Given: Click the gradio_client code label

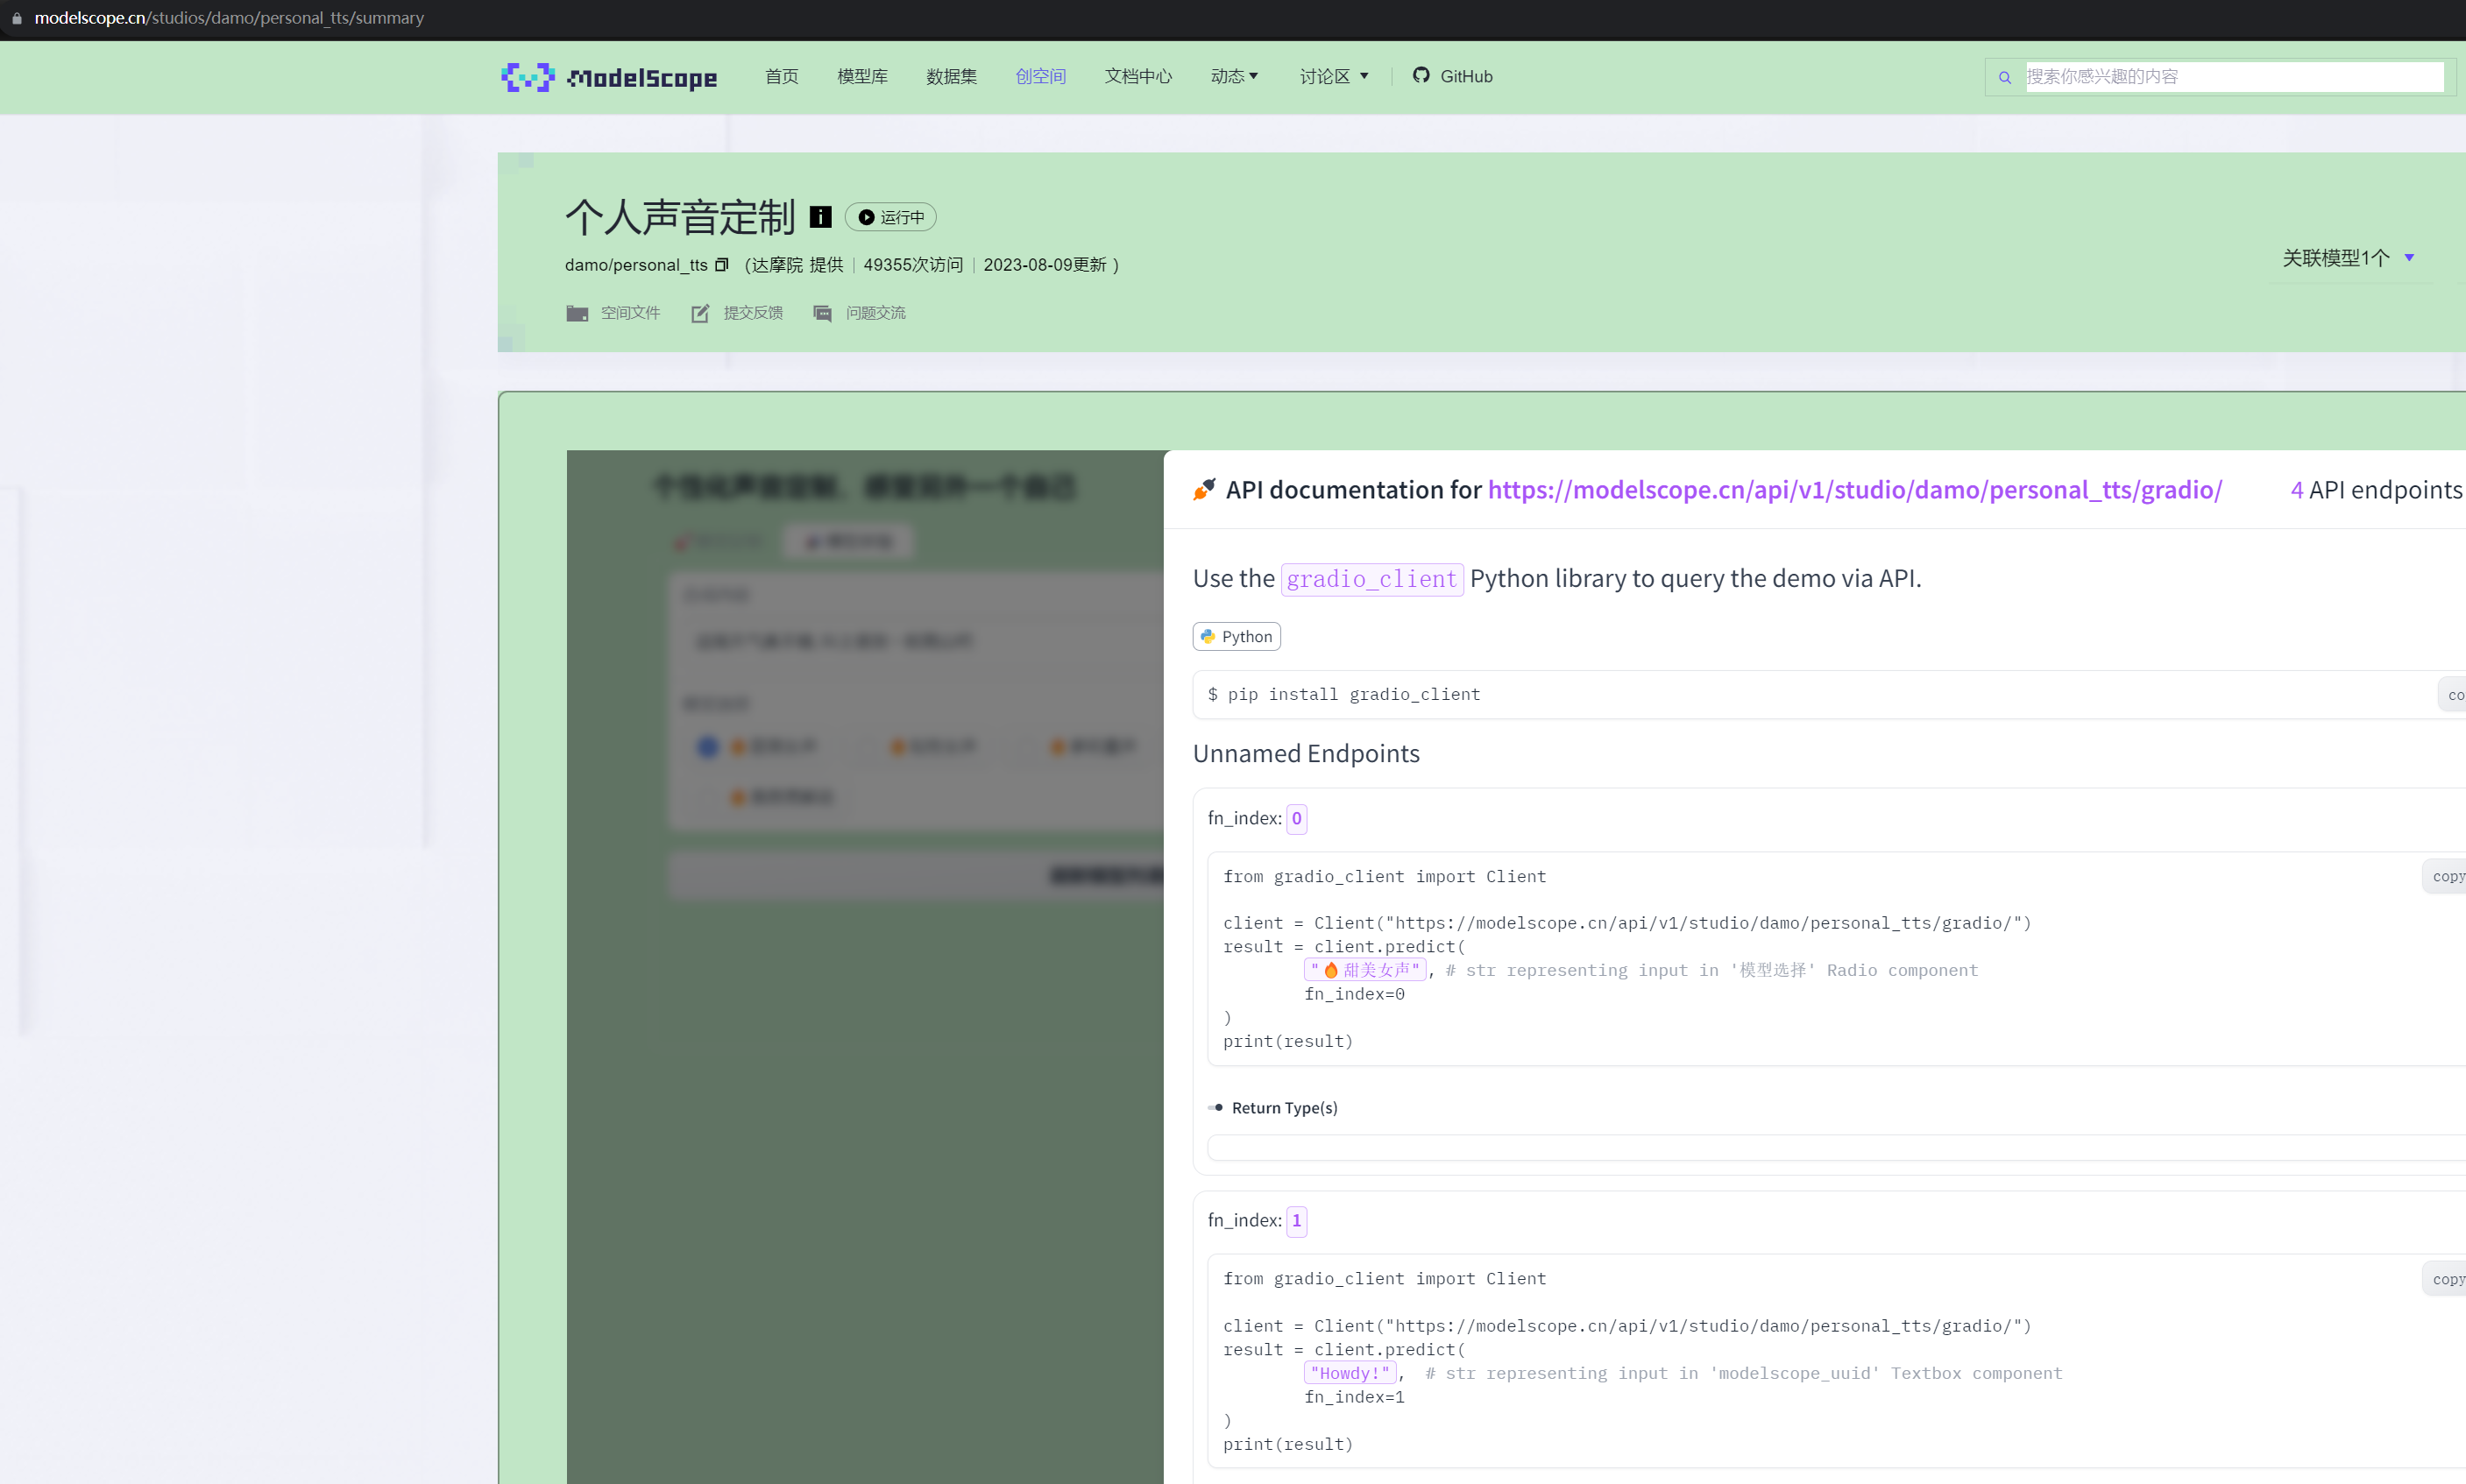Looking at the screenshot, I should (1371, 579).
